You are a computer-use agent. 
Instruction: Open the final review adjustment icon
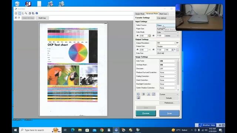pyautogui.click(x=138, y=98)
